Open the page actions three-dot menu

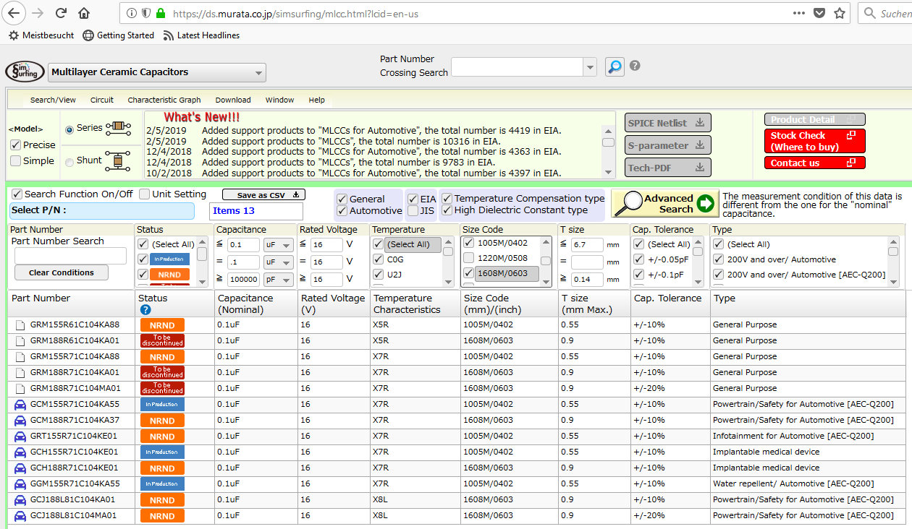click(799, 13)
